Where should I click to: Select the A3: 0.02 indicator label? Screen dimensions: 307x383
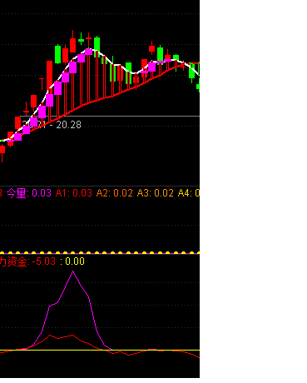point(156,193)
